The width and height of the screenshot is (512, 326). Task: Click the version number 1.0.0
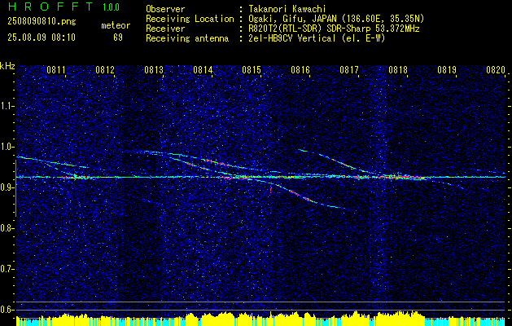(x=111, y=7)
